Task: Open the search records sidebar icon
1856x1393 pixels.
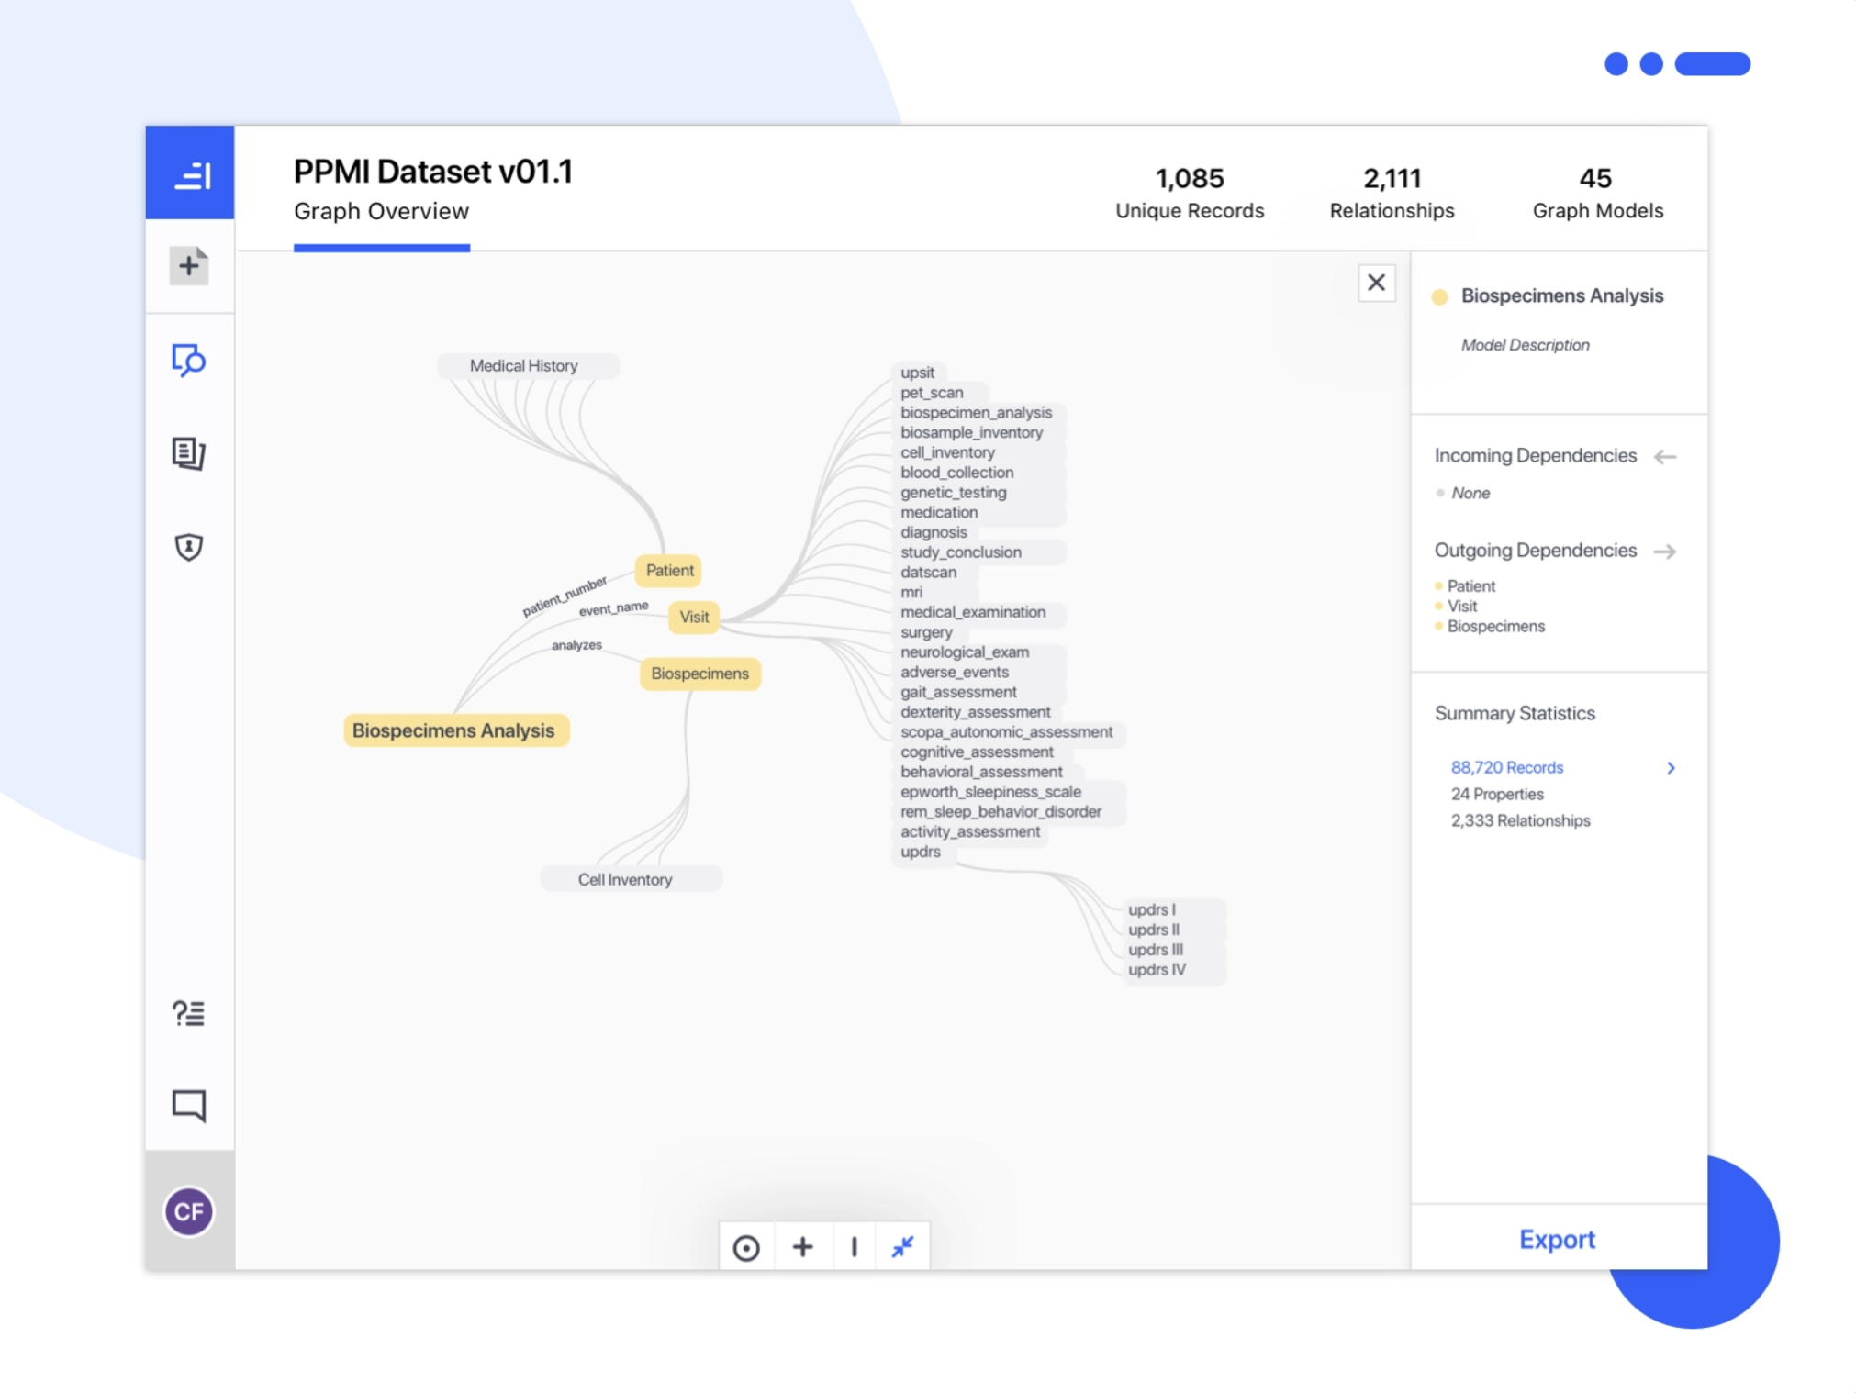Action: 189,361
